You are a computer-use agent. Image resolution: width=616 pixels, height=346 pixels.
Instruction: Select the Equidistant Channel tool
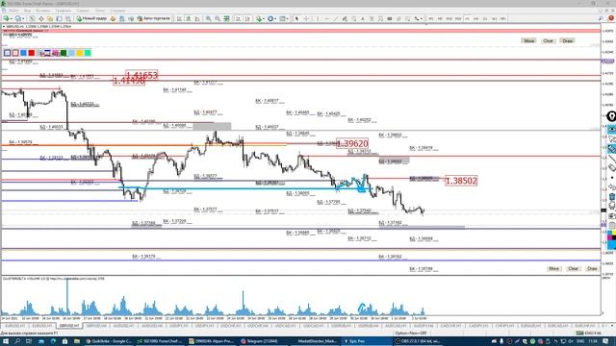coord(345,18)
